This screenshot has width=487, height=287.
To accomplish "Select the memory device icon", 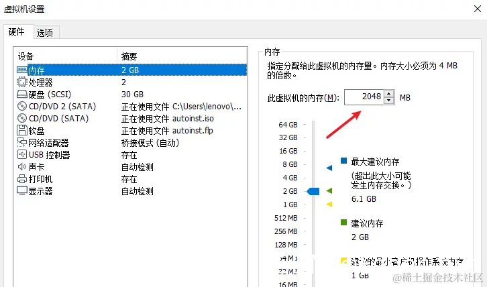I will click(21, 70).
